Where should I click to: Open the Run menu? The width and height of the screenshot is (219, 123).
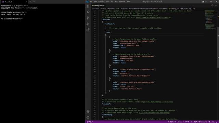pyautogui.click(x=116, y=2)
